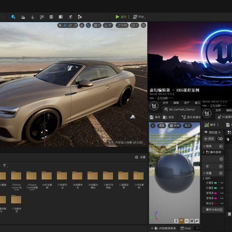The height and width of the screenshot is (232, 232).
Task: Click the Animation running-figure mode icon
Action: (x=70, y=17)
